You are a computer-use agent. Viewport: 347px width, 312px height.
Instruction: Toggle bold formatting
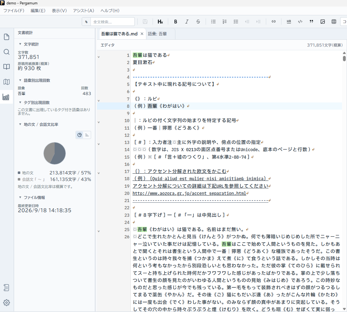click(175, 22)
